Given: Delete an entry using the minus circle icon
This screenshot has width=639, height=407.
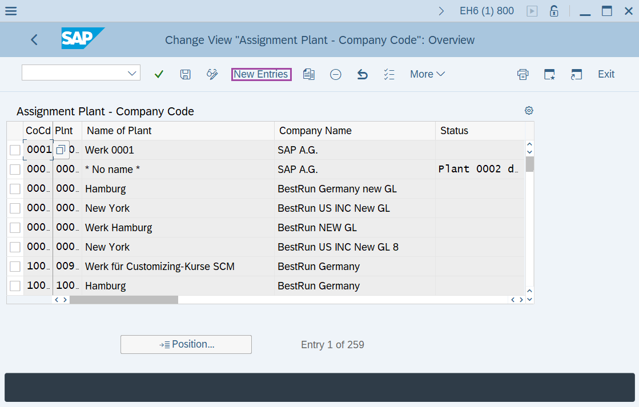Looking at the screenshot, I should pos(335,74).
